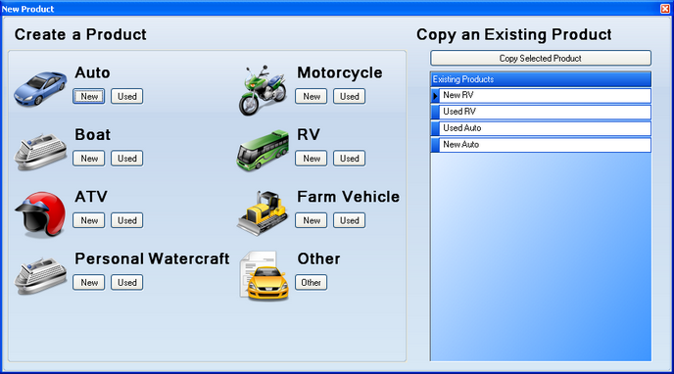Click the Boat category icon
The width and height of the screenshot is (674, 374).
[40, 152]
